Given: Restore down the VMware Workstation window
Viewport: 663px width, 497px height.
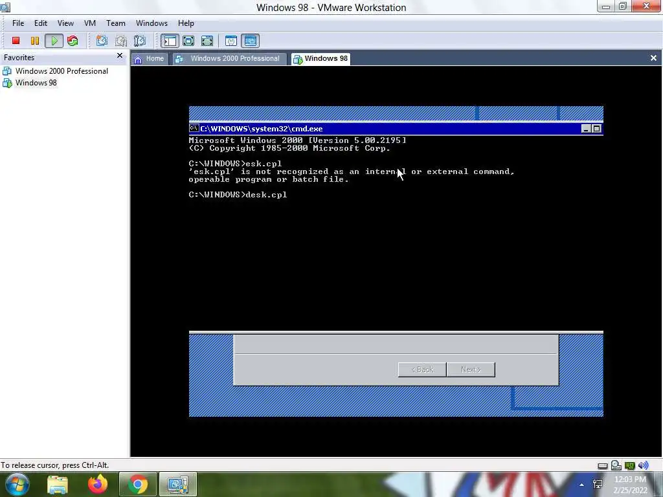Looking at the screenshot, I should [623, 6].
